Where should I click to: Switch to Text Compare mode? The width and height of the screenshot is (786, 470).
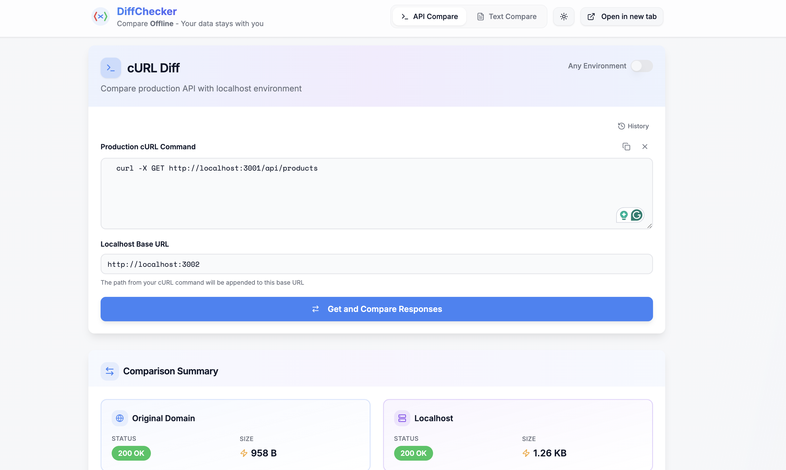(x=506, y=16)
